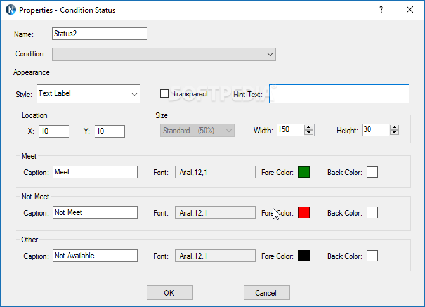Pick the black Other fore color swatch

tap(303, 256)
